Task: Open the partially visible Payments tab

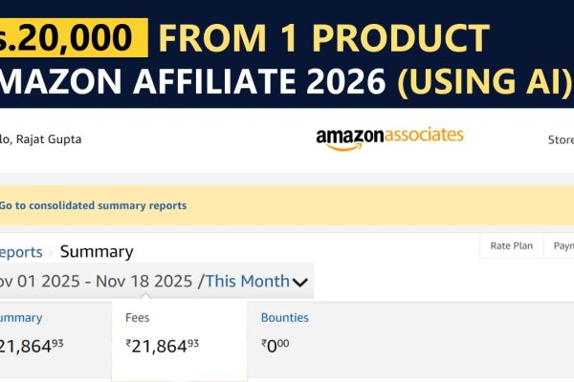Action: point(561,245)
